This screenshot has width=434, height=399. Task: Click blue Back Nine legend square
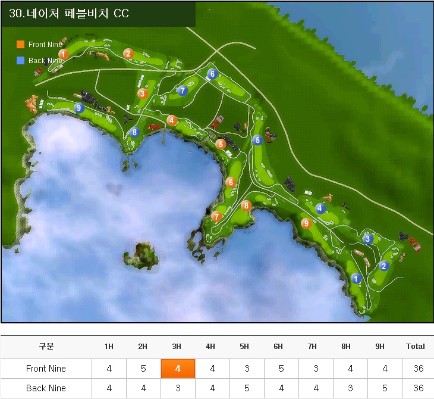click(21, 60)
